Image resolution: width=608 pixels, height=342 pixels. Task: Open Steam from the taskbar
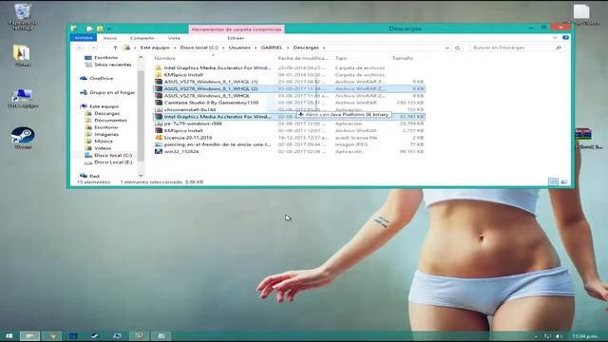tap(95, 335)
